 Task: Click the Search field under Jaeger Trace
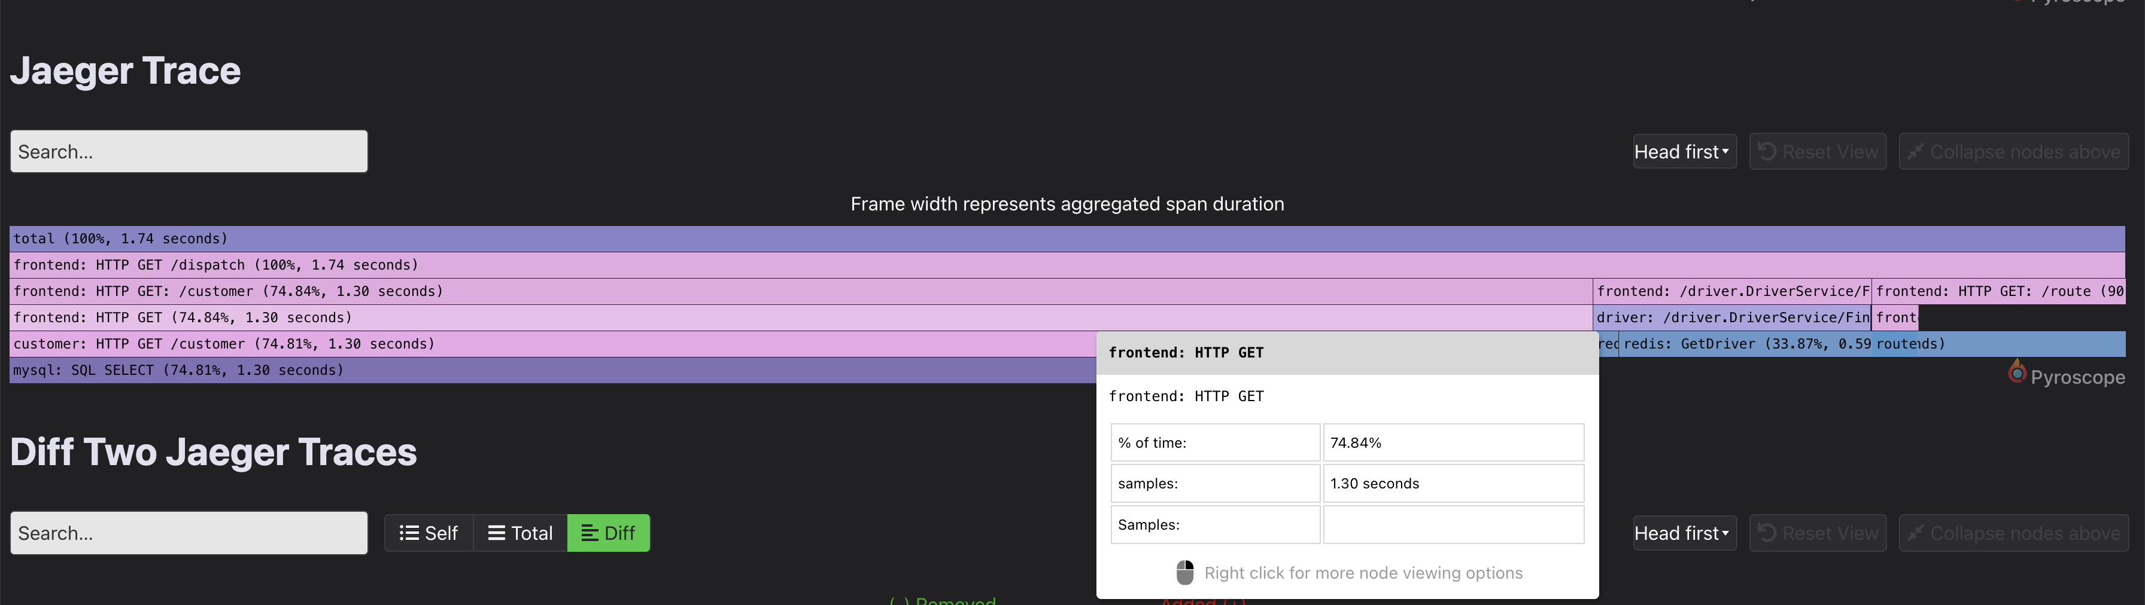(x=188, y=151)
